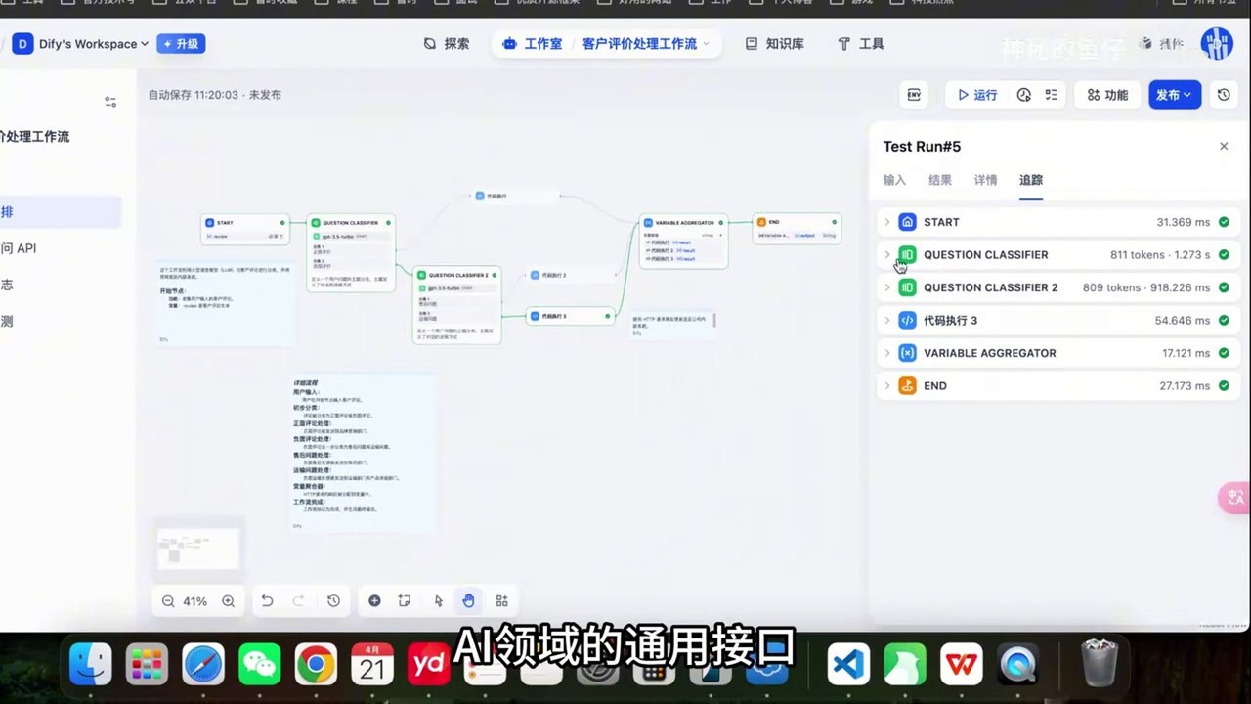
Task: Add a note to the canvas
Action: [x=405, y=601]
